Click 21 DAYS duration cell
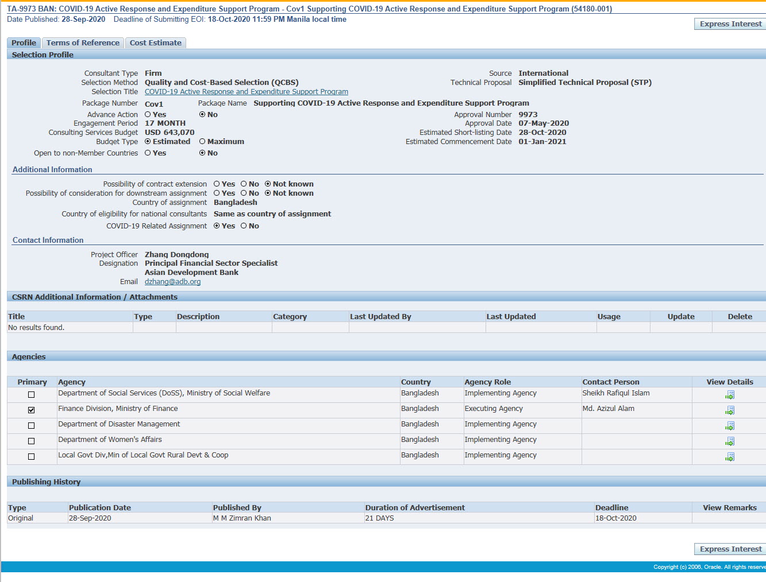 pyautogui.click(x=380, y=518)
